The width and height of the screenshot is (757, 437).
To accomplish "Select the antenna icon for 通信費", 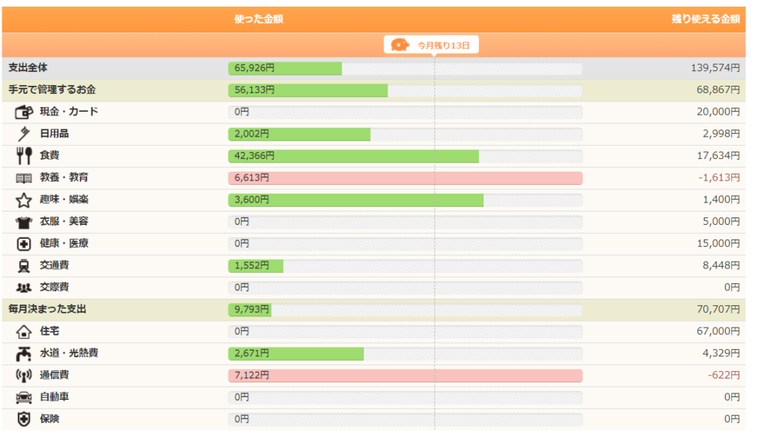I will point(24,376).
